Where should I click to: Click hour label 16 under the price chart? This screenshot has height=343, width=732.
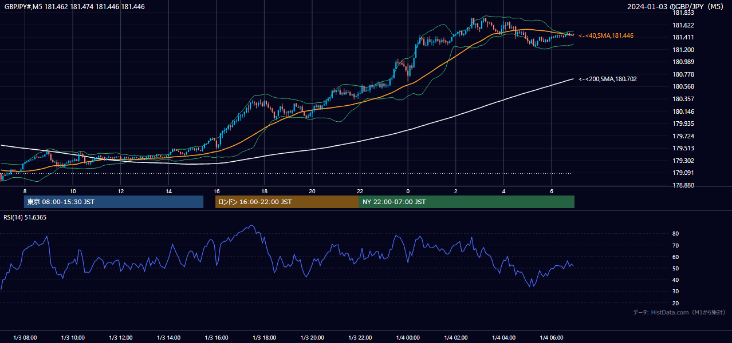pos(217,191)
